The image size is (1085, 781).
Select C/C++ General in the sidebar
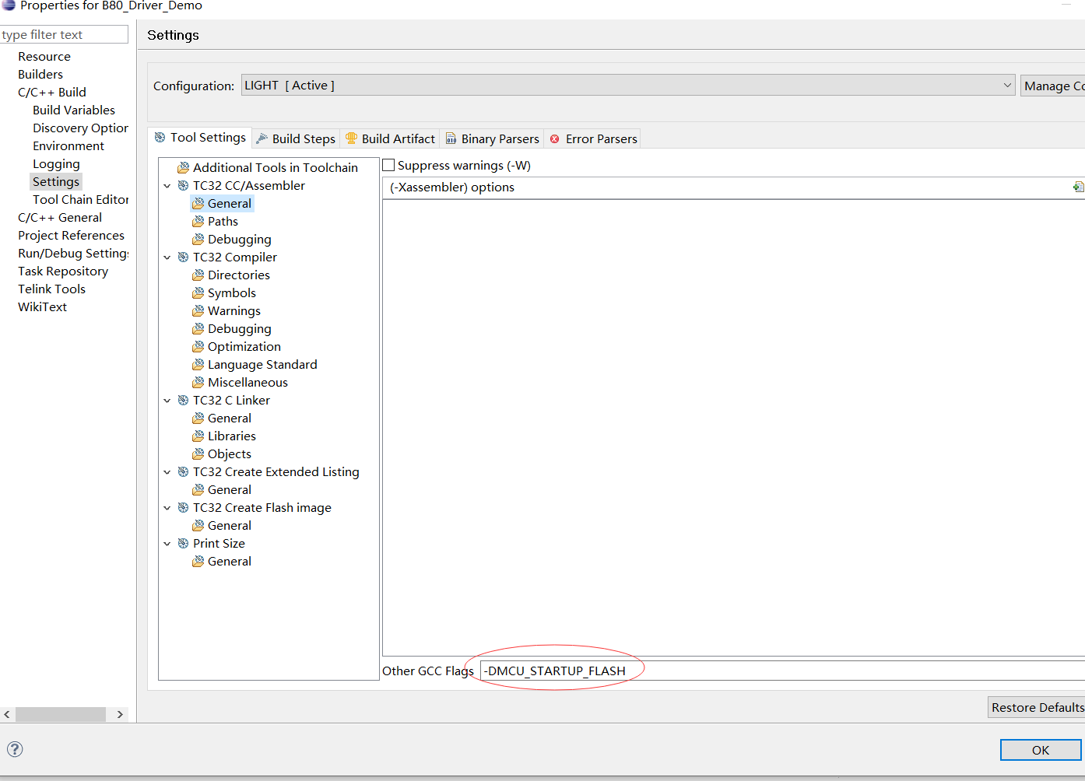click(x=60, y=217)
